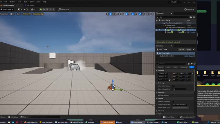
Task: Open the Select menu
Action: (x=32, y=2)
